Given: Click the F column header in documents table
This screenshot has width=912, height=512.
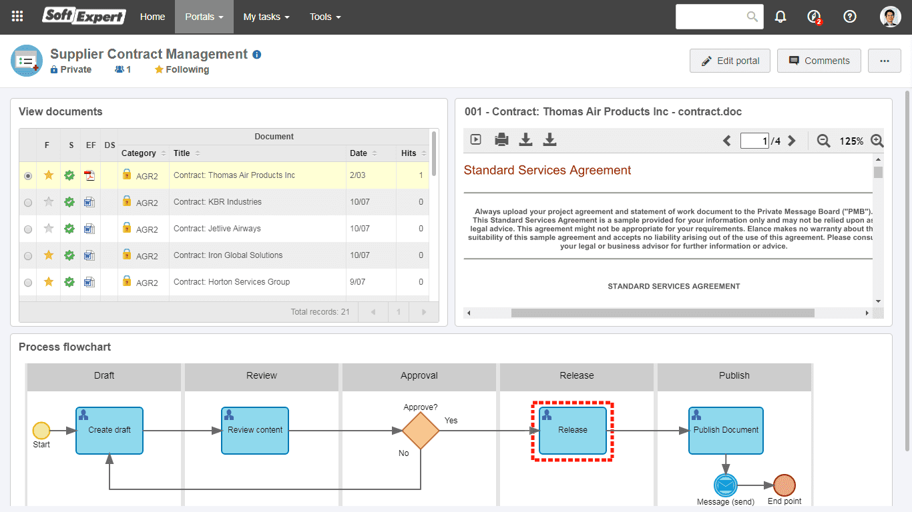Looking at the screenshot, I should (47, 145).
